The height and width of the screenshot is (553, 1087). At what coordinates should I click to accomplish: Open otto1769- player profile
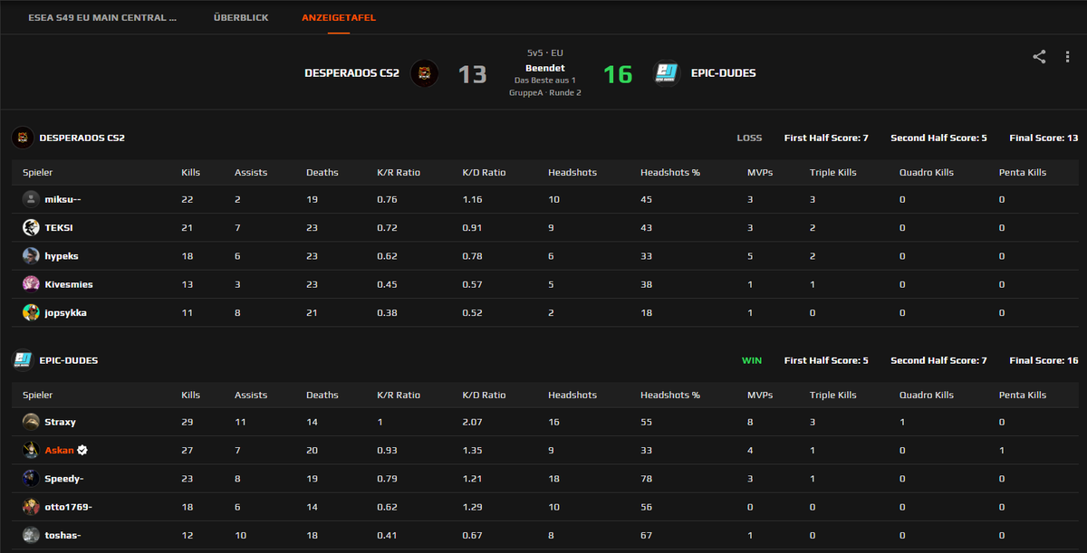coord(69,507)
